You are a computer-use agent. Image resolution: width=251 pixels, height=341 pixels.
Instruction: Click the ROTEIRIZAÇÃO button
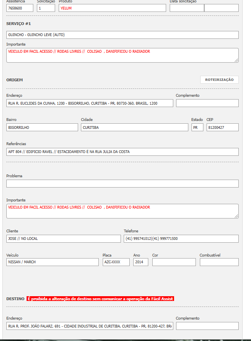coord(219,80)
